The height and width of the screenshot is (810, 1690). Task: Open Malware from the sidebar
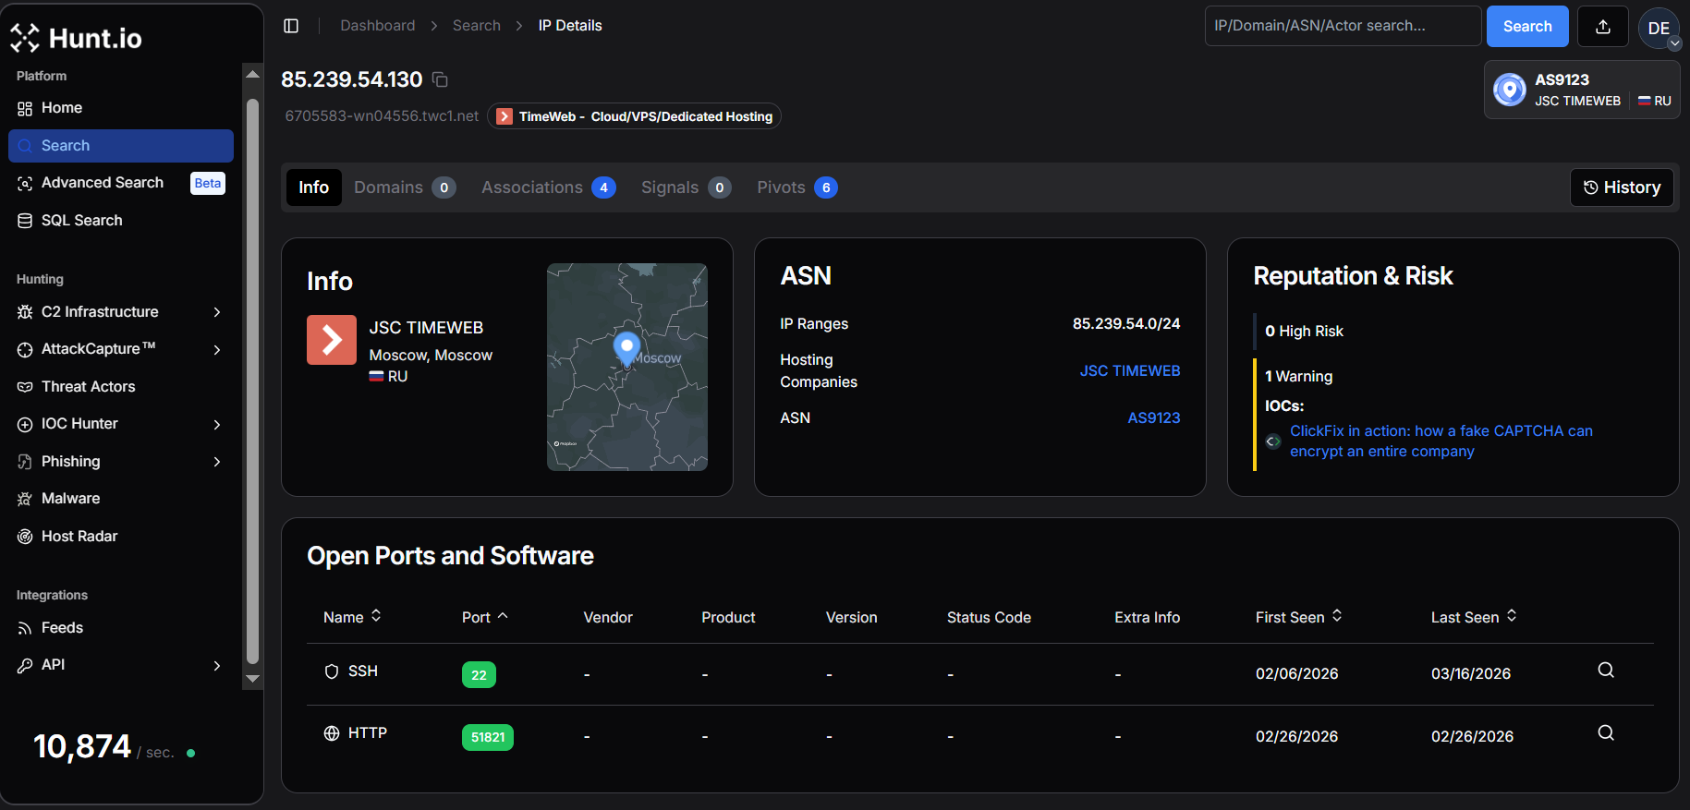[70, 499]
